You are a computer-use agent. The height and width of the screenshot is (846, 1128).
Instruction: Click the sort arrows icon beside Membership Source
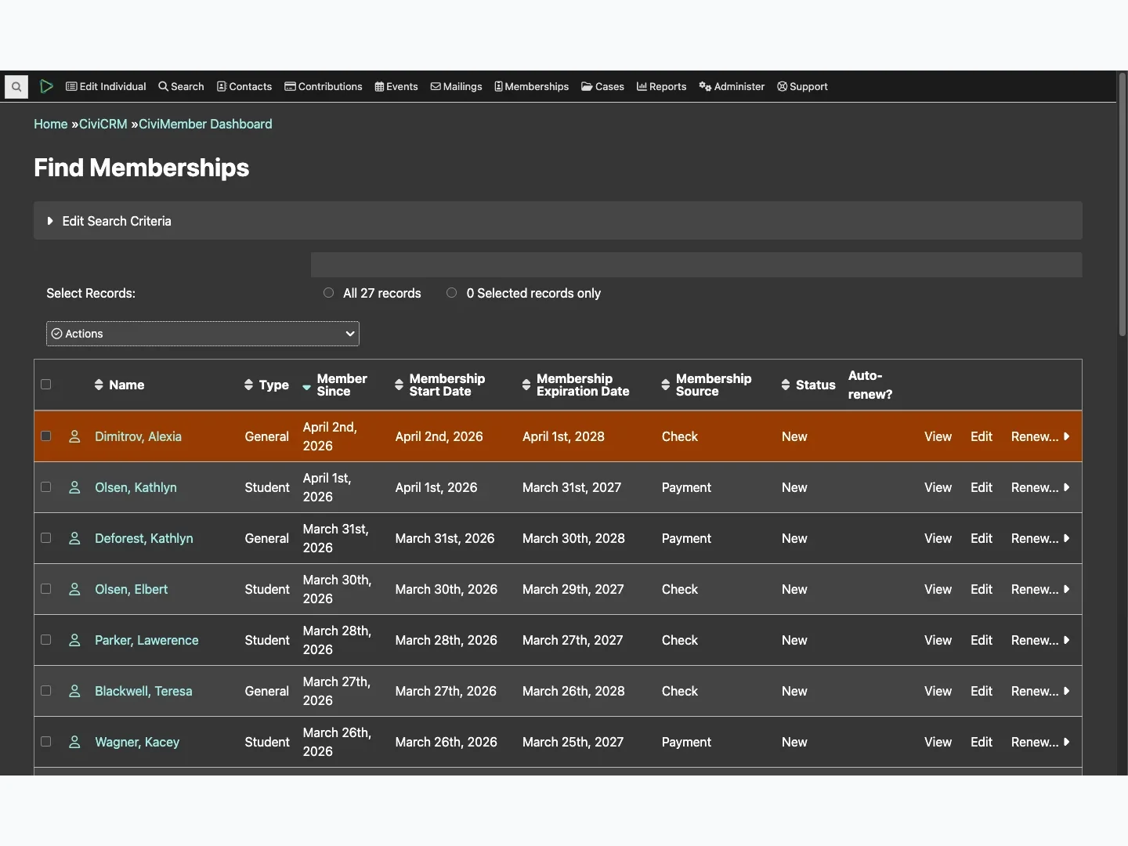(x=666, y=385)
